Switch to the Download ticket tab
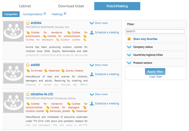 (x=71, y=6)
